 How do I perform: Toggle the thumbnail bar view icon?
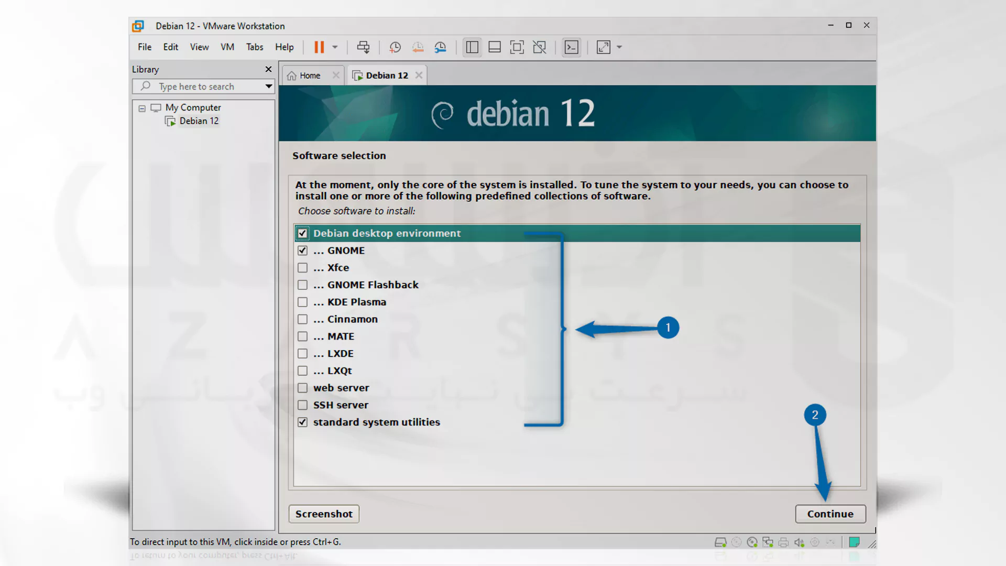point(495,47)
